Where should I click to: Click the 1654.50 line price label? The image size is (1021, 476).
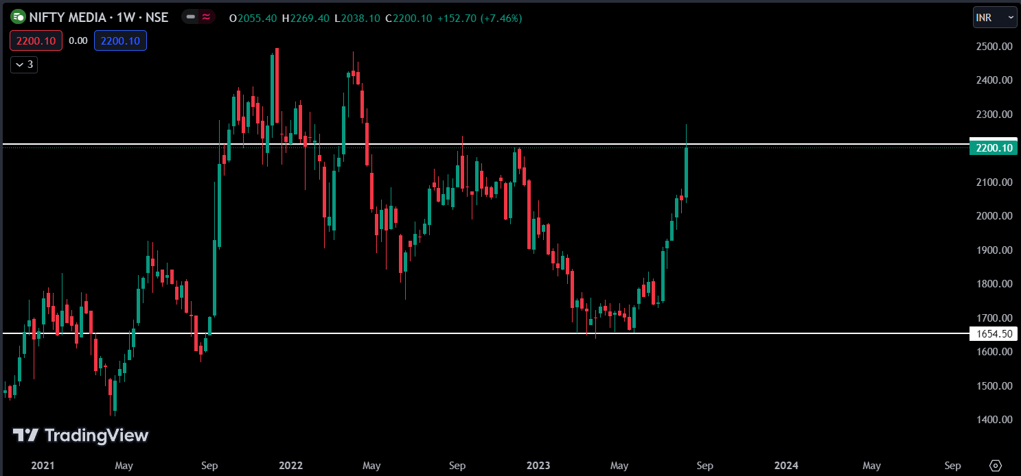(x=993, y=334)
